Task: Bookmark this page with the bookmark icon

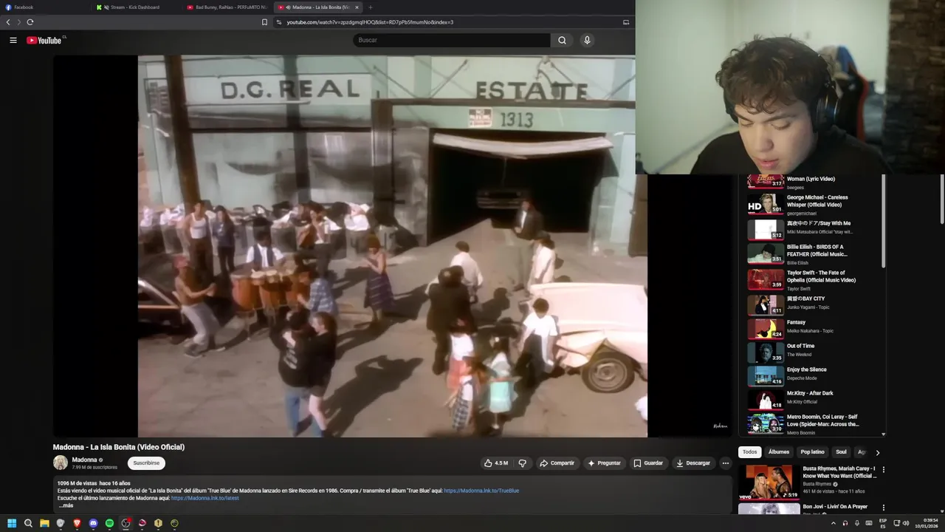Action: (264, 22)
